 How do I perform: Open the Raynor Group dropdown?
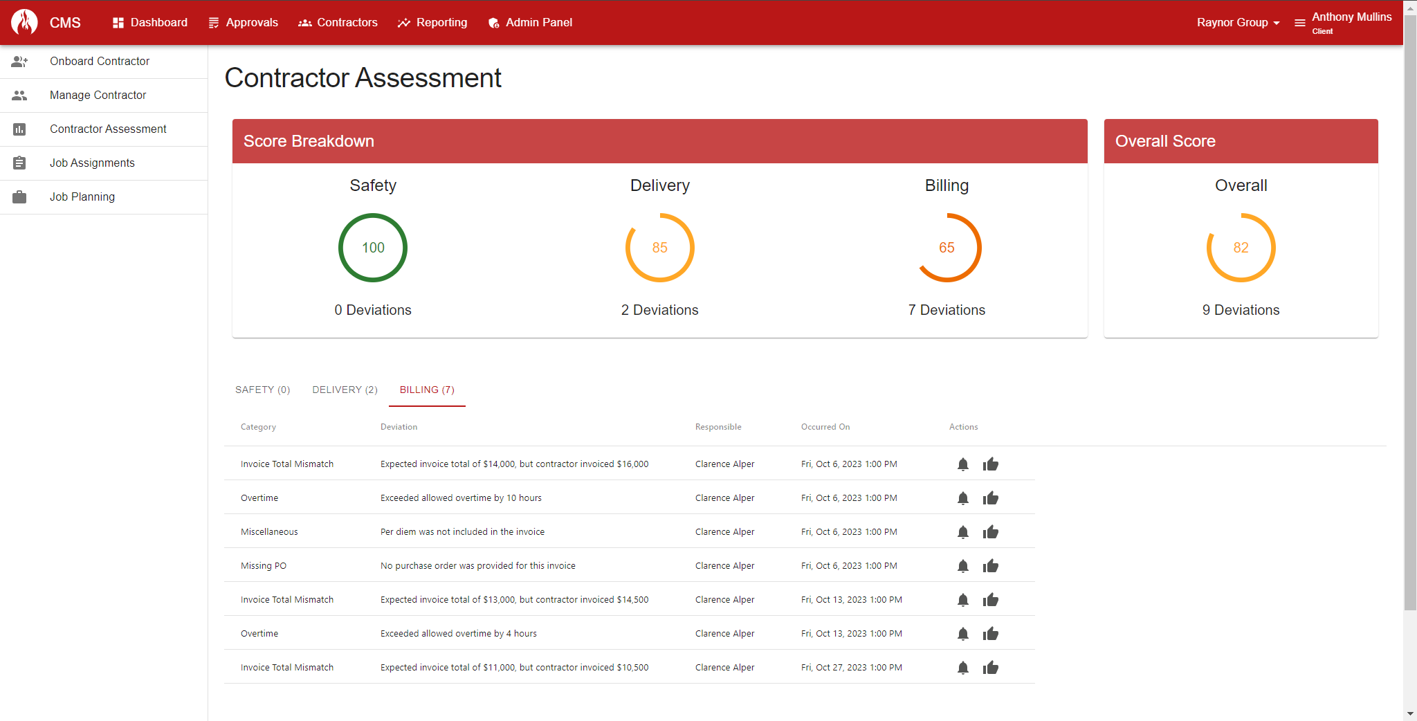tap(1238, 22)
